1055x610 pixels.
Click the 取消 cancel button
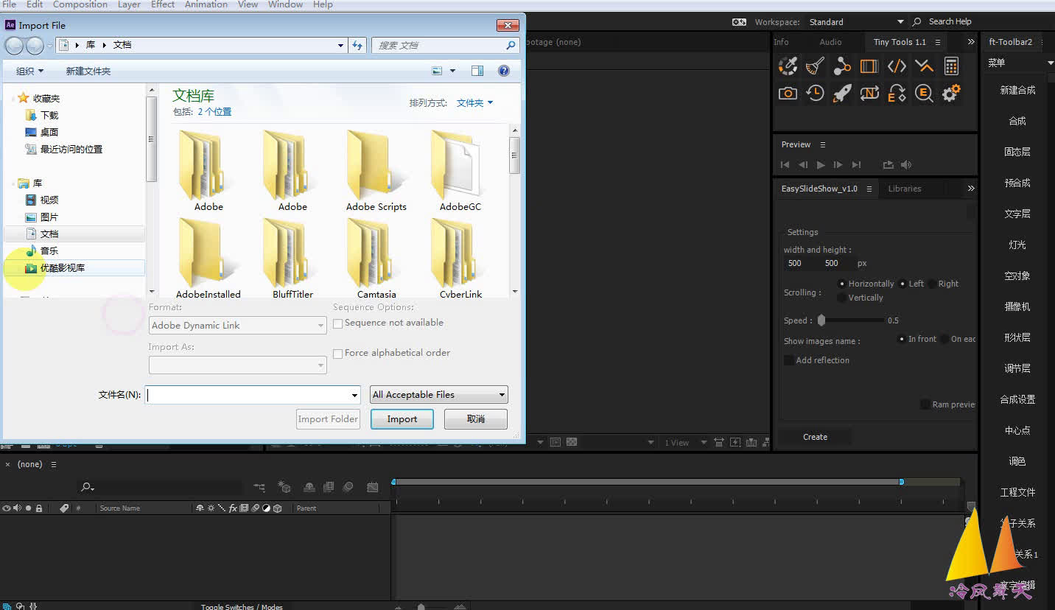click(x=475, y=419)
